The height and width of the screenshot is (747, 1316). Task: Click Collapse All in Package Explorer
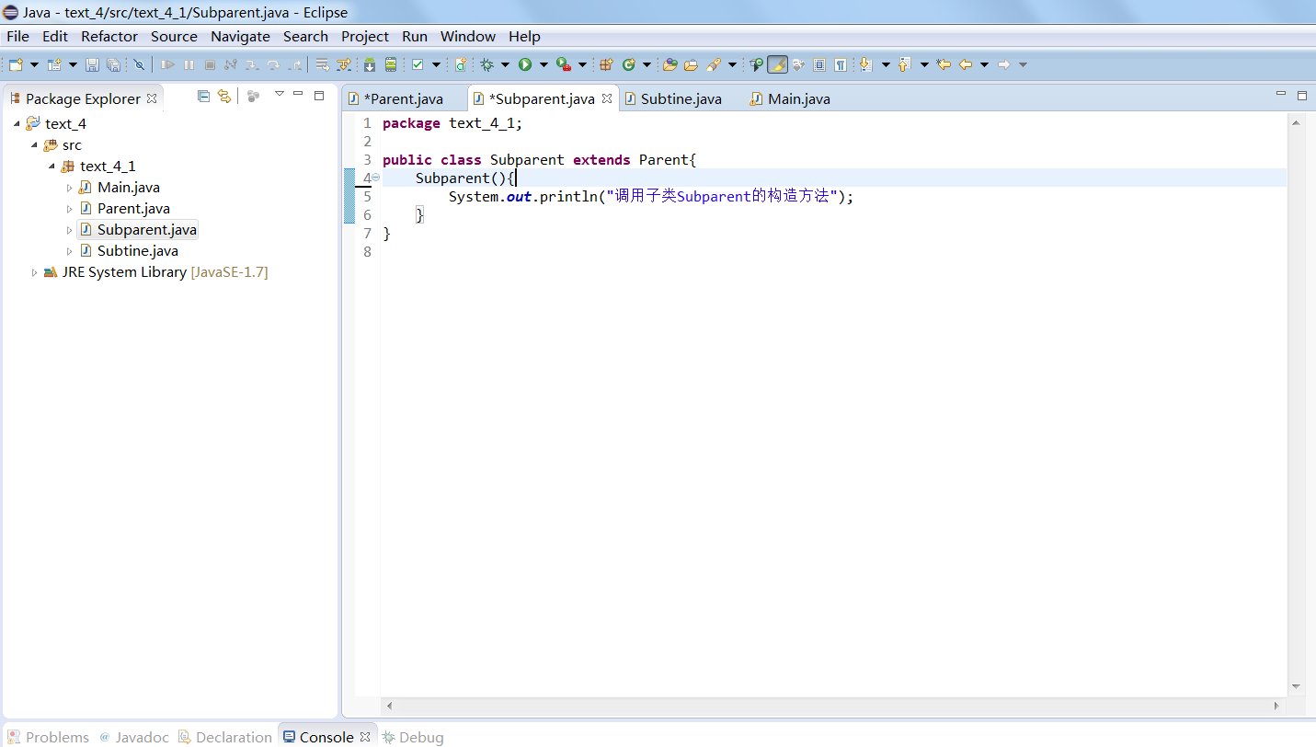click(x=203, y=96)
